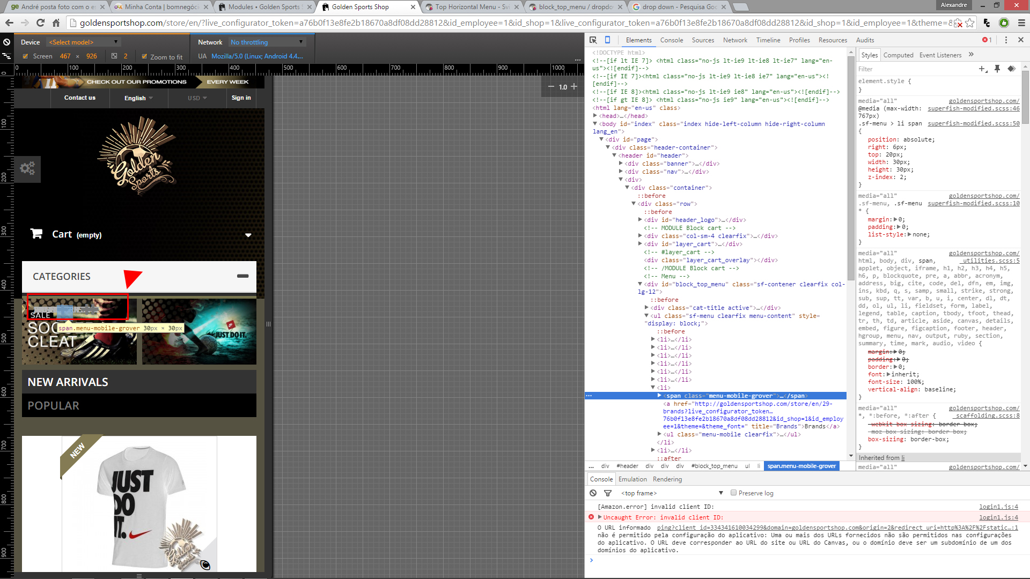Open the Computed styles tab
This screenshot has height=579, width=1030.
(898, 55)
